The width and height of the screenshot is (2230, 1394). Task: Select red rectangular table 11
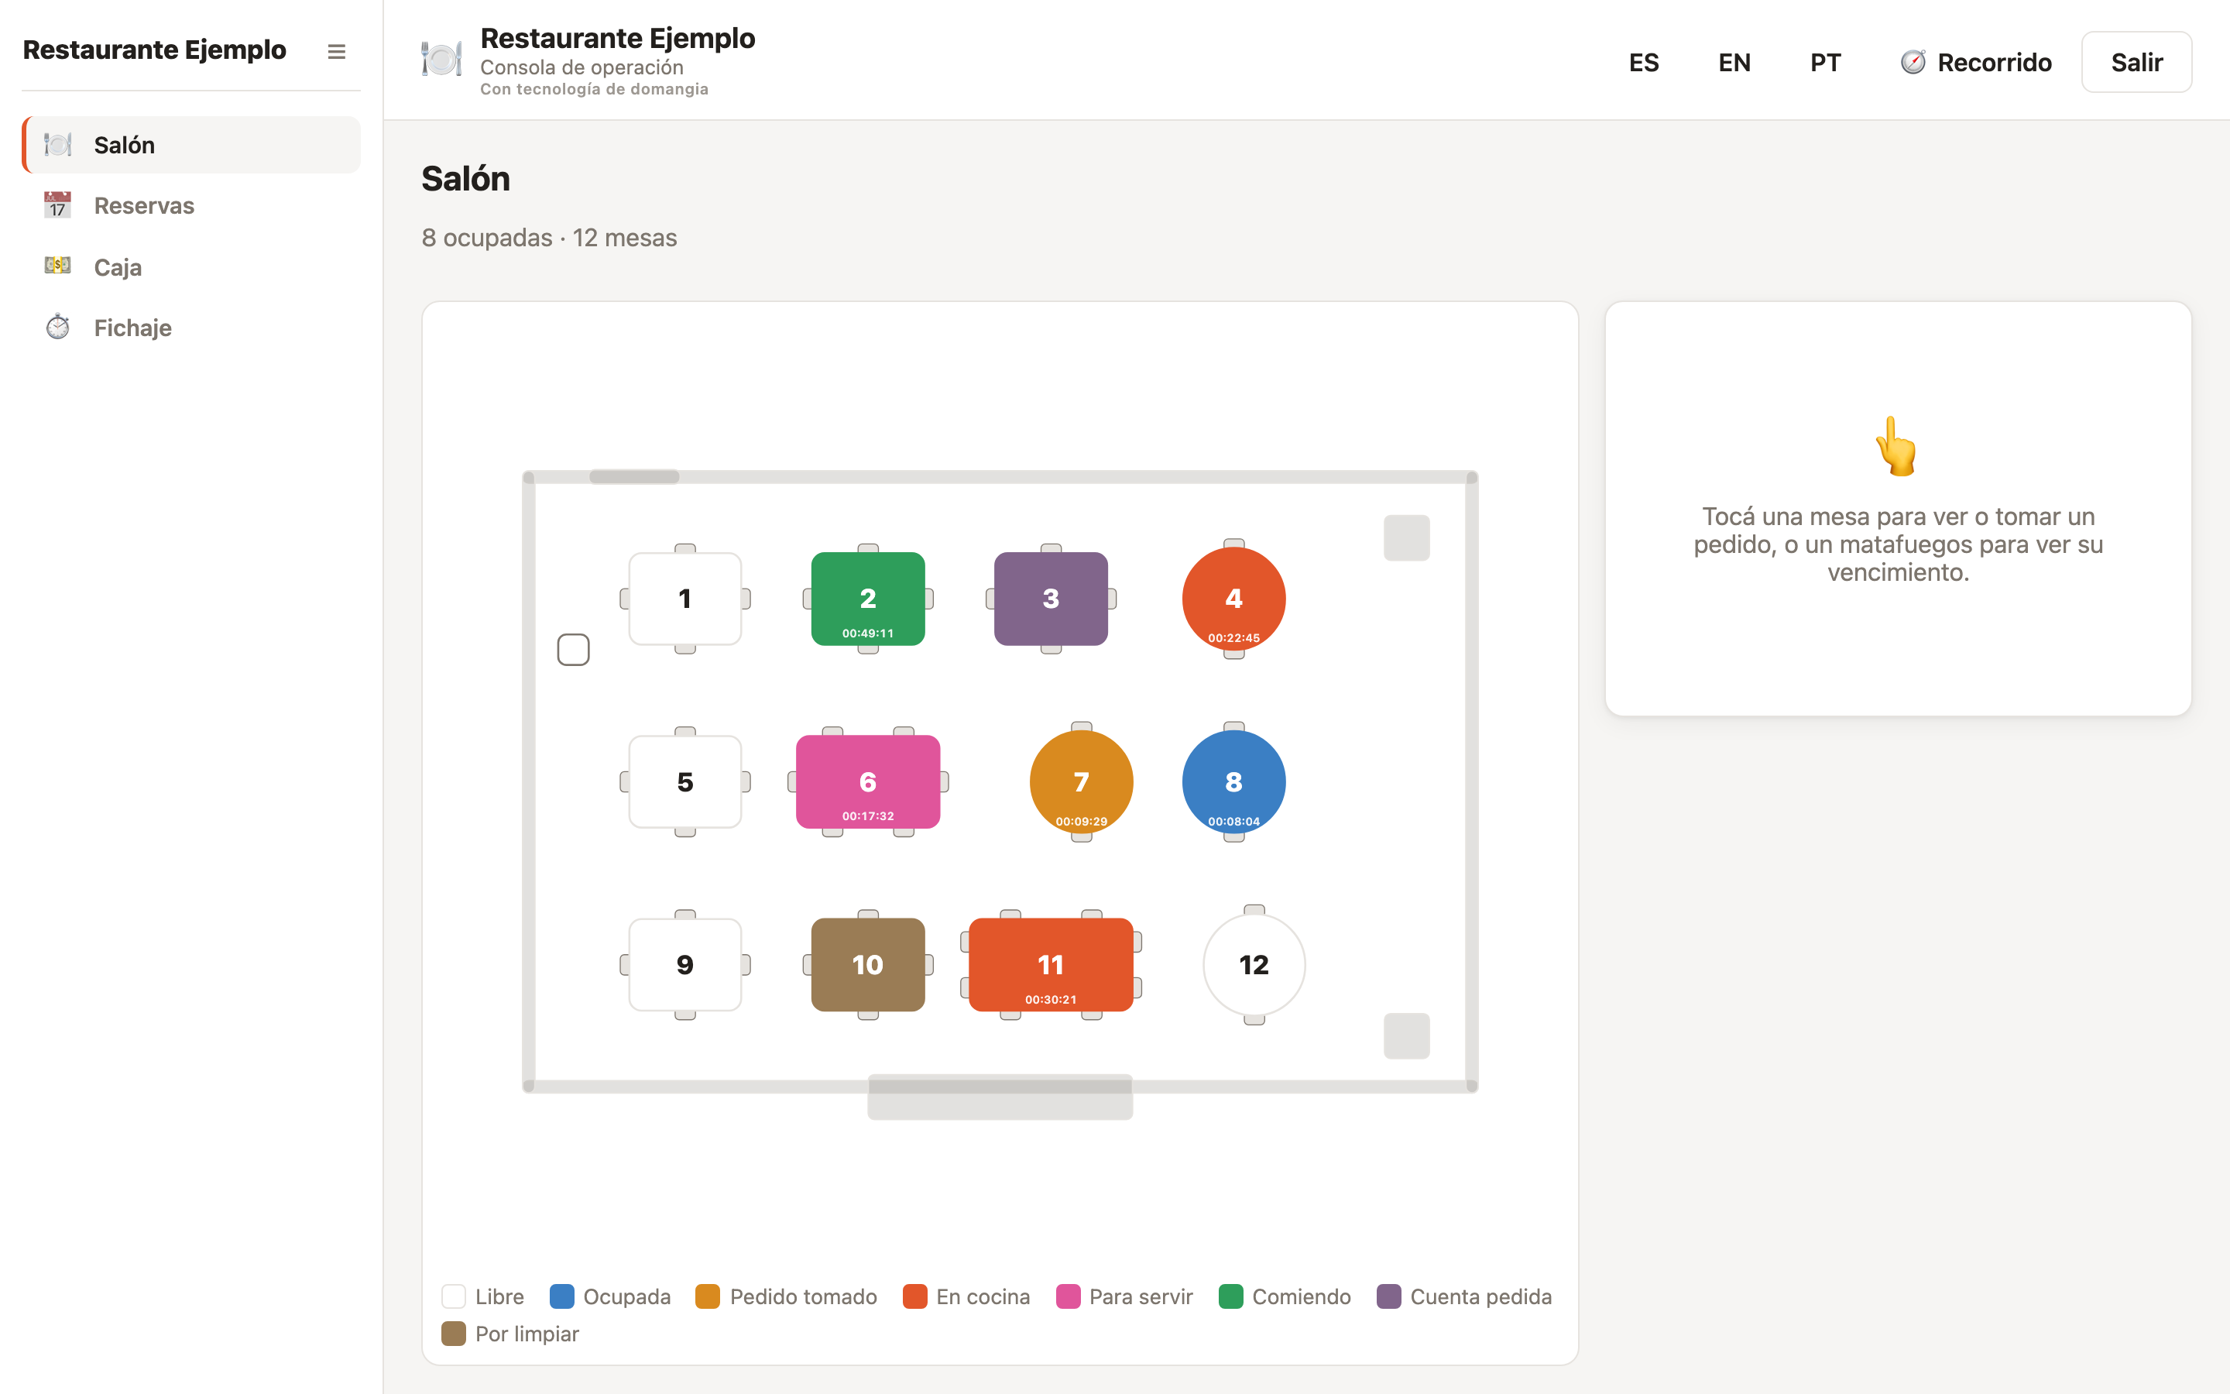1051,964
